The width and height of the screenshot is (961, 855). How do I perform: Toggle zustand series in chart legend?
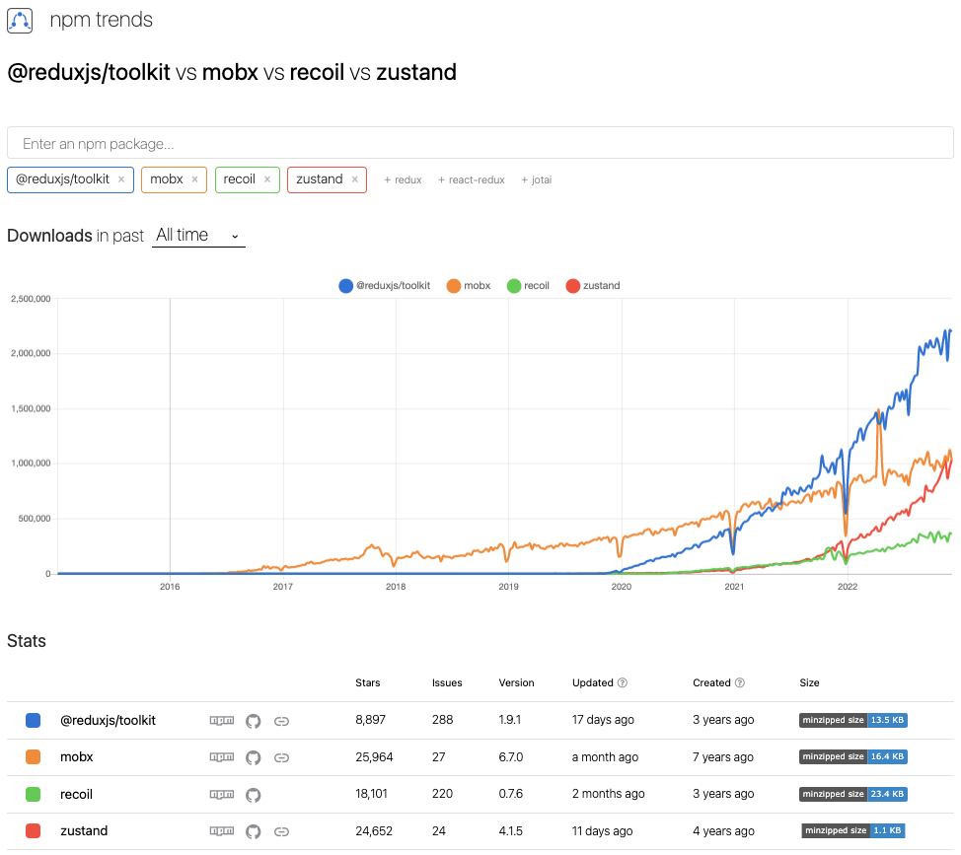tap(593, 285)
